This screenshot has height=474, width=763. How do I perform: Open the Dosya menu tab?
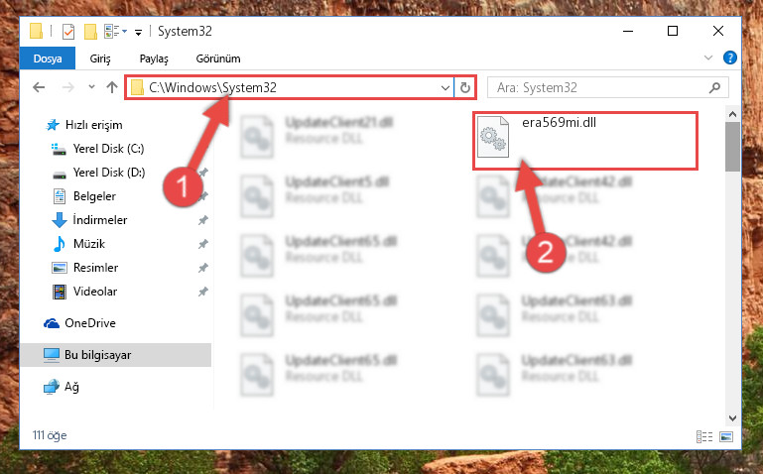point(48,59)
